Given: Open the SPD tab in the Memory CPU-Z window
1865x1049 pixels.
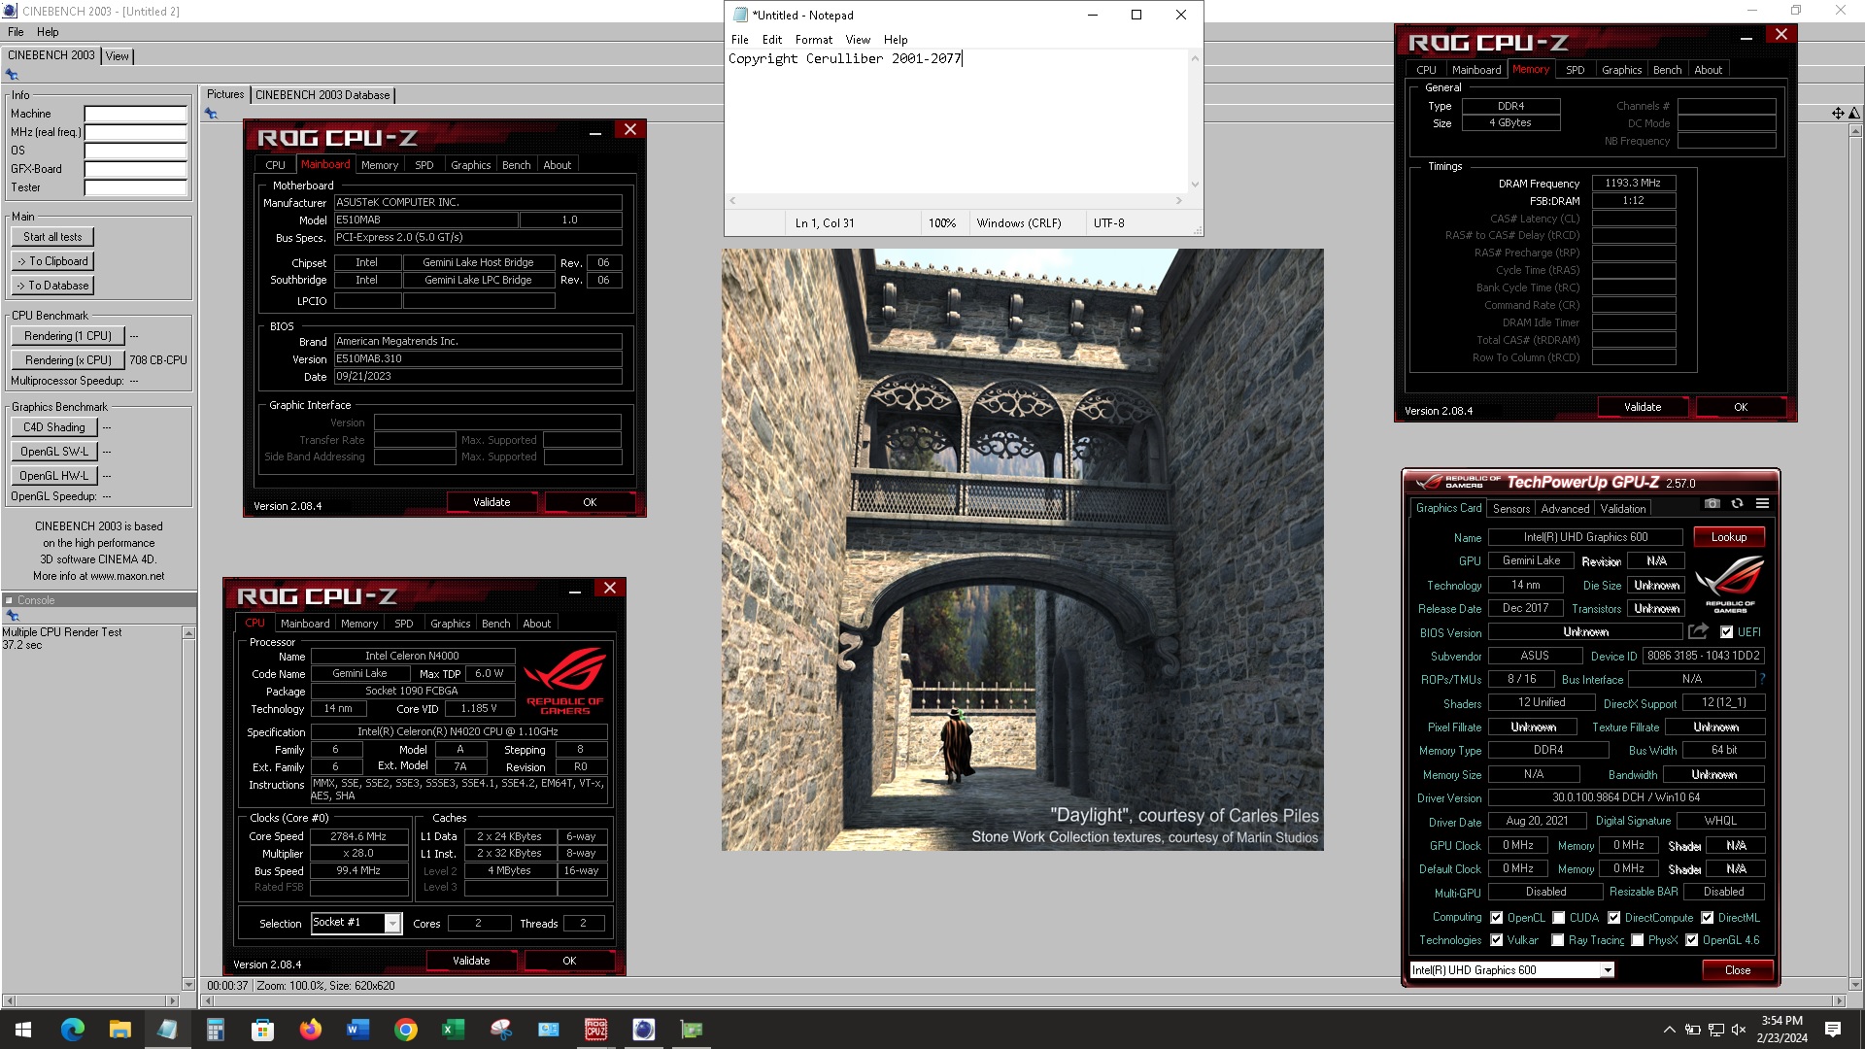Looking at the screenshot, I should (1575, 70).
